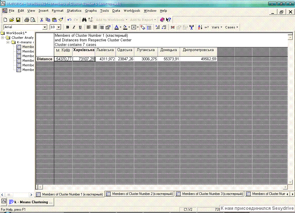This screenshot has width=295, height=213.
Task: Open the Statistics menu
Action: coord(74,10)
